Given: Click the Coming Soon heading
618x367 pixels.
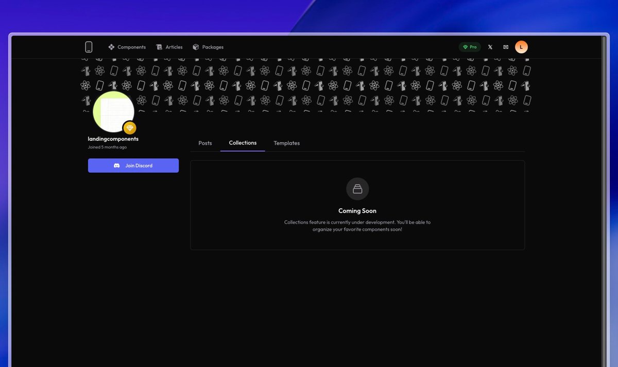Looking at the screenshot, I should point(357,211).
